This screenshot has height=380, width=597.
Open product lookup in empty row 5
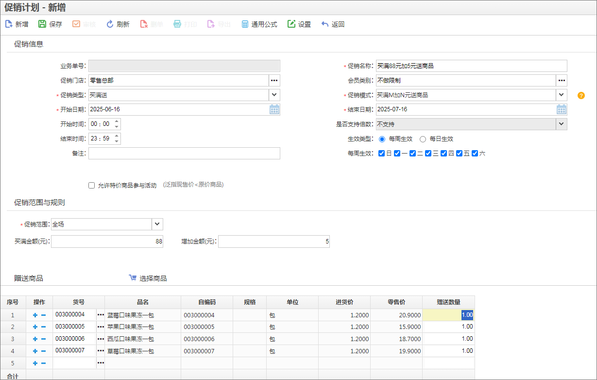[101, 363]
